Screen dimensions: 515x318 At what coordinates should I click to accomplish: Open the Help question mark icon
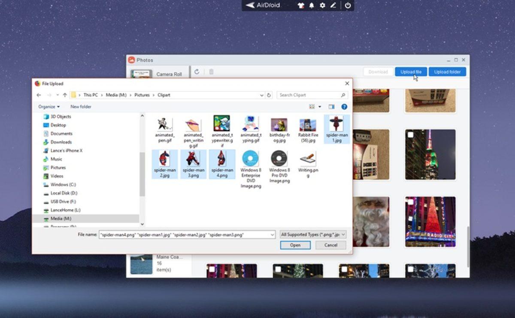point(344,106)
